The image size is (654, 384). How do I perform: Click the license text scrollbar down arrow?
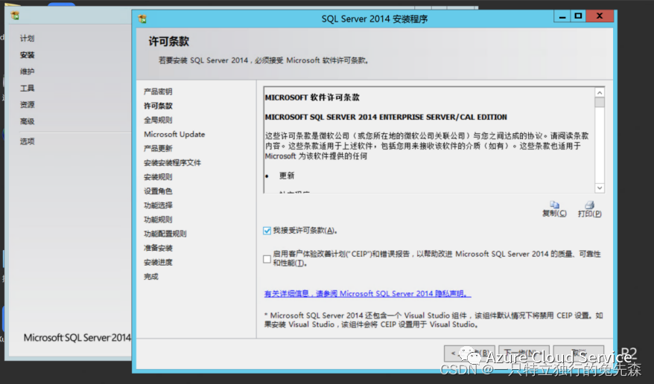tap(600, 188)
